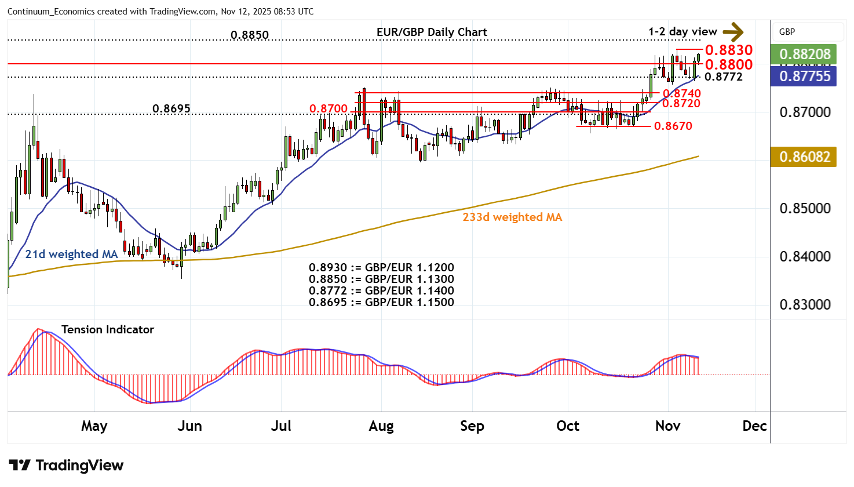Click the Aug marker on time axis
The height and width of the screenshot is (487, 854).
tap(381, 426)
